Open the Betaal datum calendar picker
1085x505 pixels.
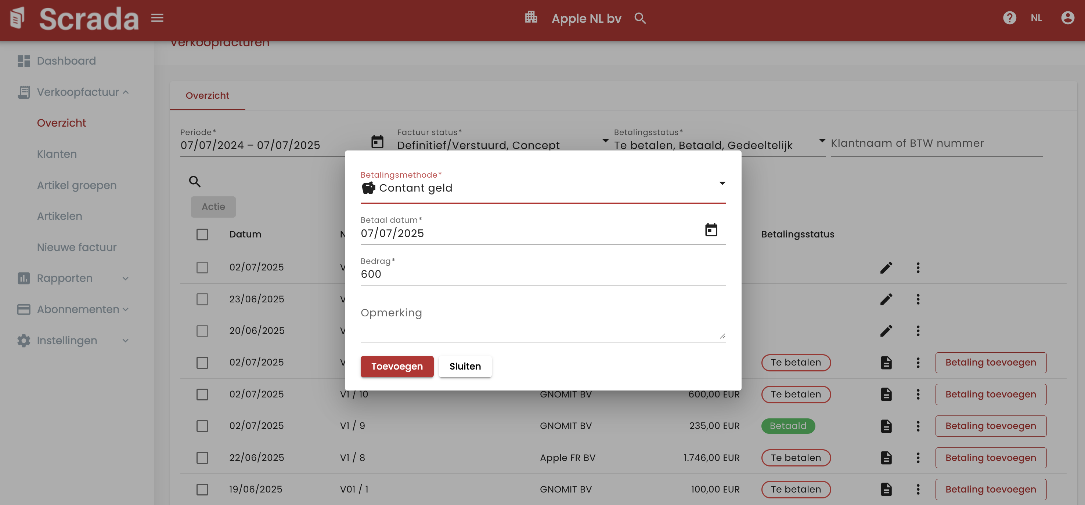(x=711, y=230)
